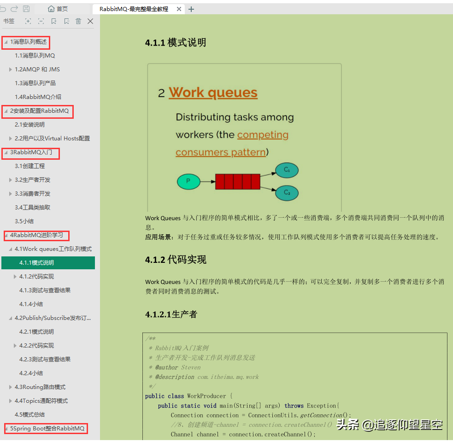Expand the 4.1.2代码实现 arrow
The height and width of the screenshot is (441, 453).
pyautogui.click(x=15, y=277)
